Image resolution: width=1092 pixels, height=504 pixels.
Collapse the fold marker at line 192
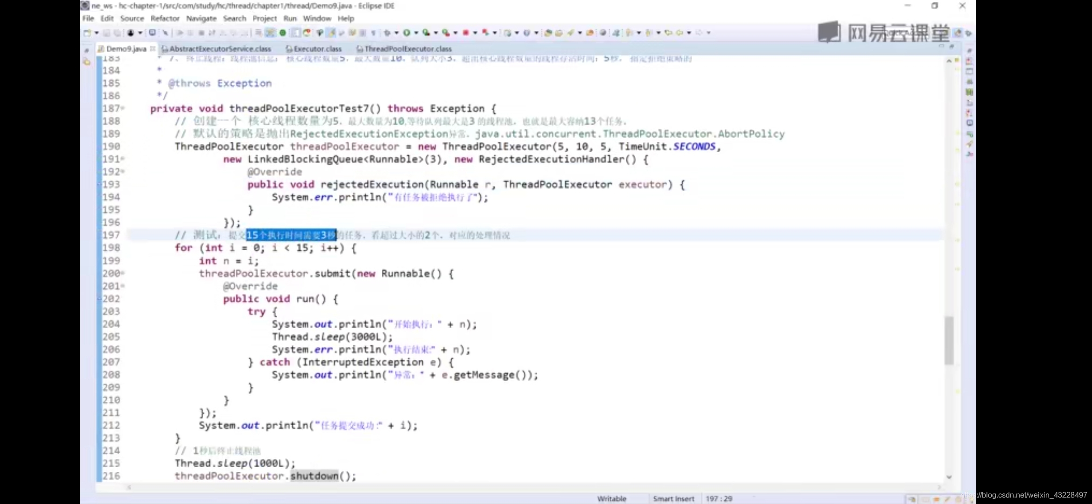pos(123,172)
